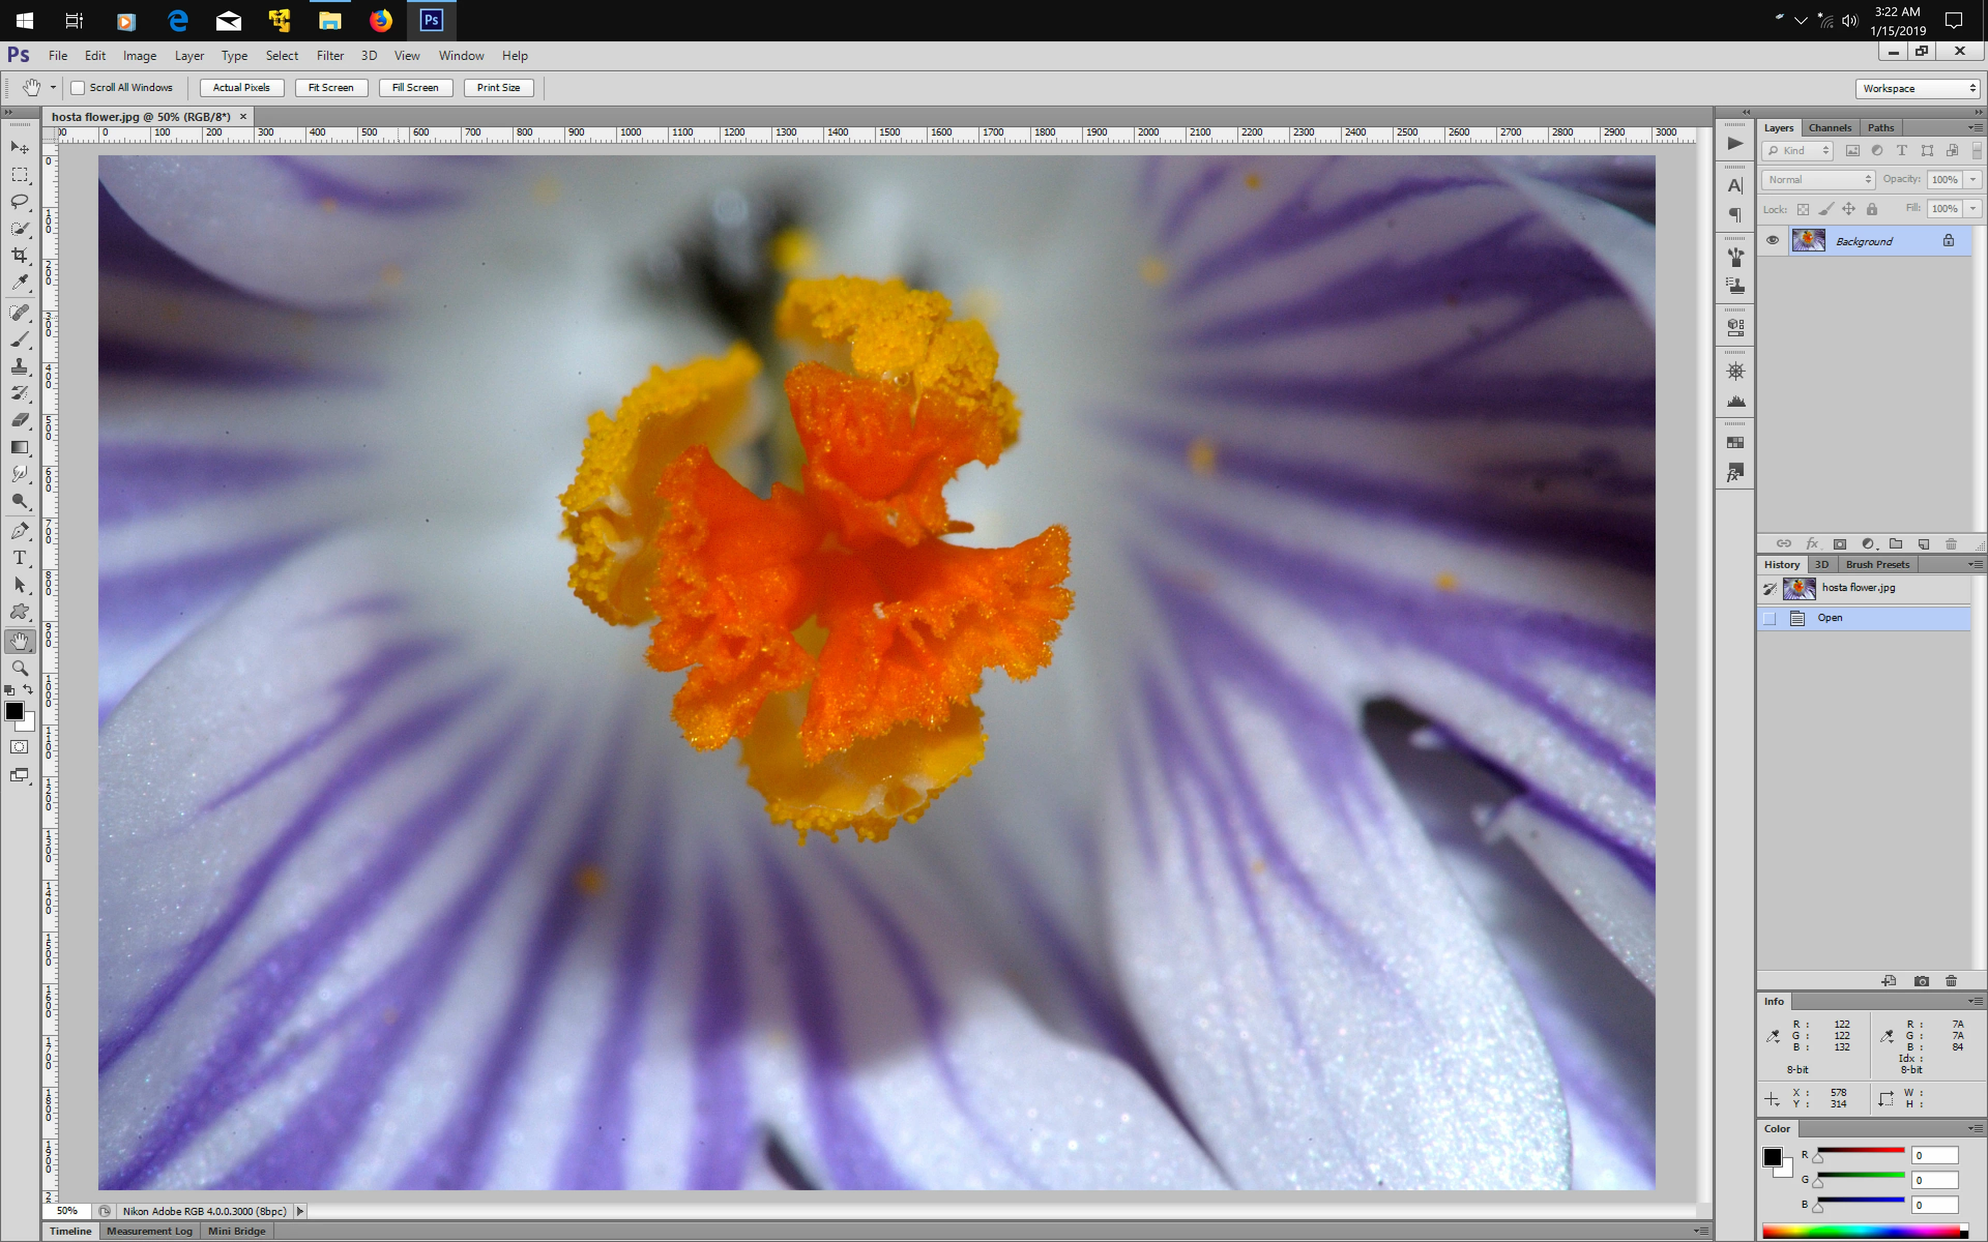Select the Clone Stamp tool
The height and width of the screenshot is (1242, 1988).
pyautogui.click(x=20, y=366)
